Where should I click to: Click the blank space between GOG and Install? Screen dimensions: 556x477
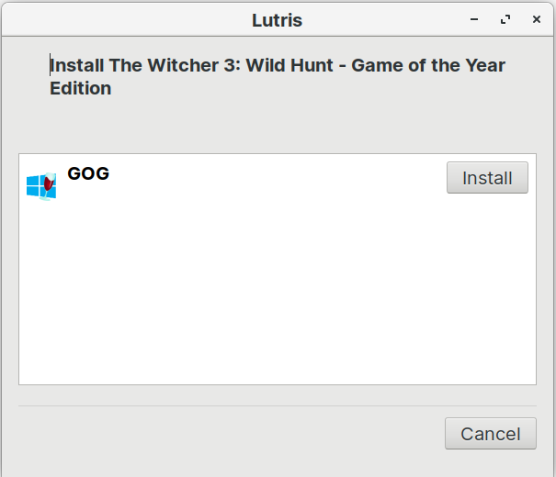276,177
